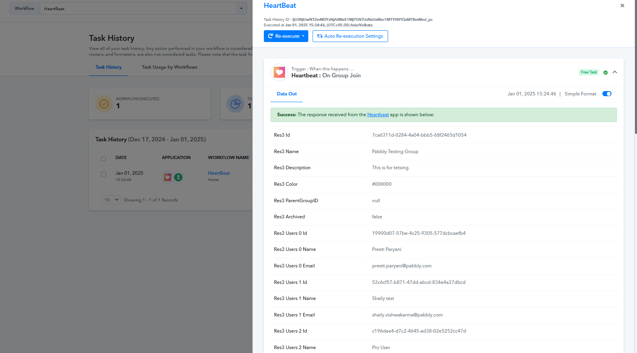Click the Free Task badge

click(x=589, y=72)
